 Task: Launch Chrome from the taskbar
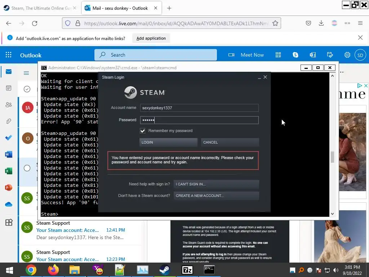tap(31, 270)
